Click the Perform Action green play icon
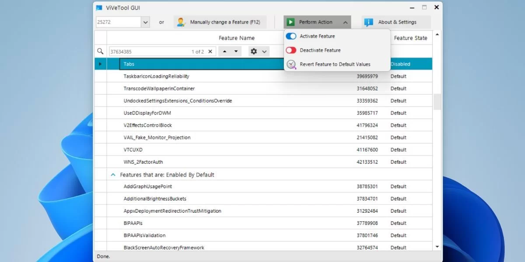Viewport: 525px width, 262px height. (x=290, y=22)
